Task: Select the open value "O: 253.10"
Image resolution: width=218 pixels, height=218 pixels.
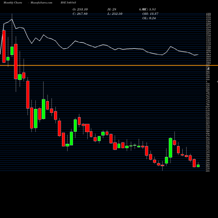Action: tap(80, 9)
